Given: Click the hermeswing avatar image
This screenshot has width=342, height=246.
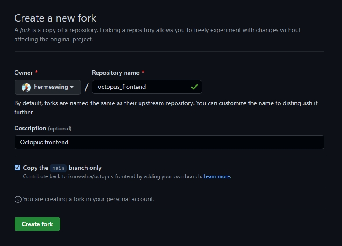Looking at the screenshot, I should point(26,87).
